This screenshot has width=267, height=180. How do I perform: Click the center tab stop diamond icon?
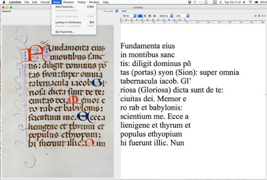[x=259, y=16]
